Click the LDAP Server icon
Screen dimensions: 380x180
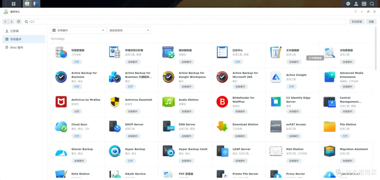pos(222,152)
